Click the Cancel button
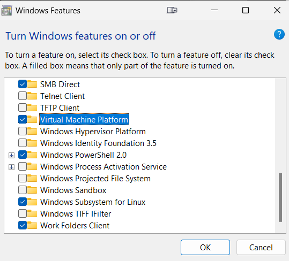The width and height of the screenshot is (289, 261). [261, 248]
